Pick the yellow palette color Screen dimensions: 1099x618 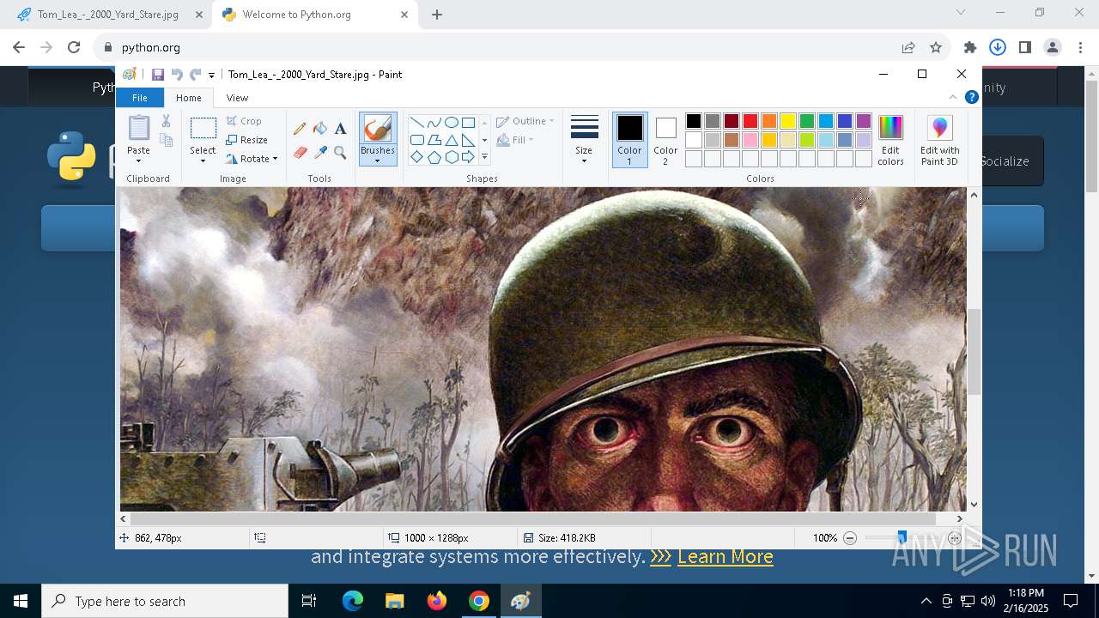pyautogui.click(x=788, y=121)
